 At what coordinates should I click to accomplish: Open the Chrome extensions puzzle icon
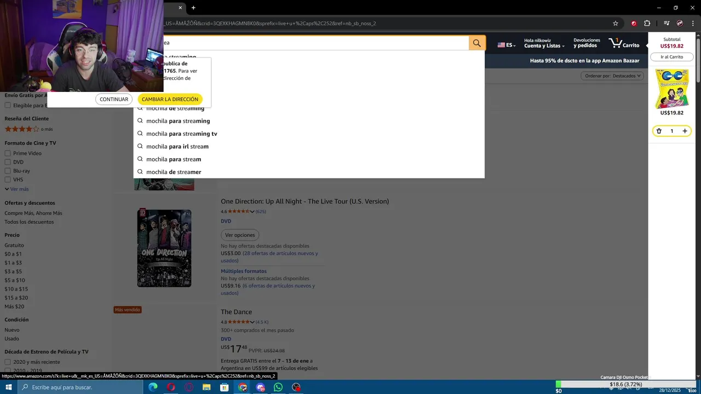click(647, 24)
